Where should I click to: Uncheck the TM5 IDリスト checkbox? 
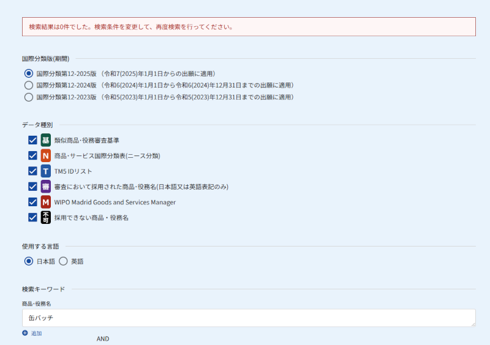33,171
